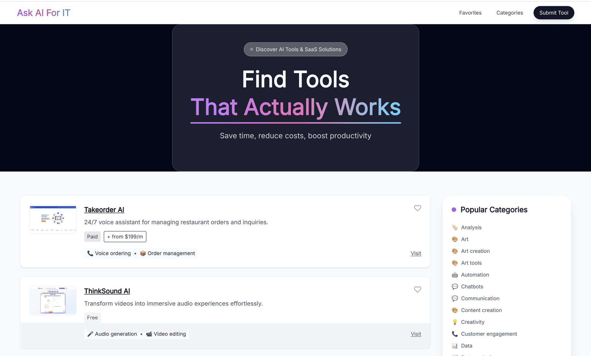Click the Submit Tool button

tap(554, 13)
